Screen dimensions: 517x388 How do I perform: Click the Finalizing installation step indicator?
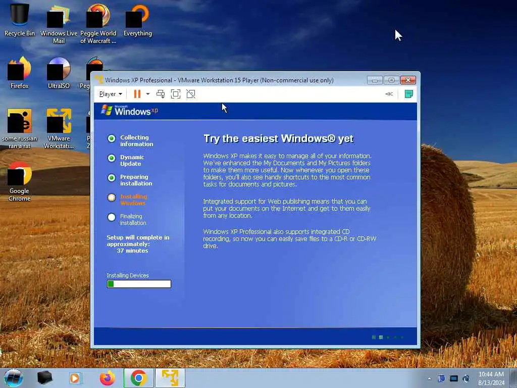tap(112, 217)
